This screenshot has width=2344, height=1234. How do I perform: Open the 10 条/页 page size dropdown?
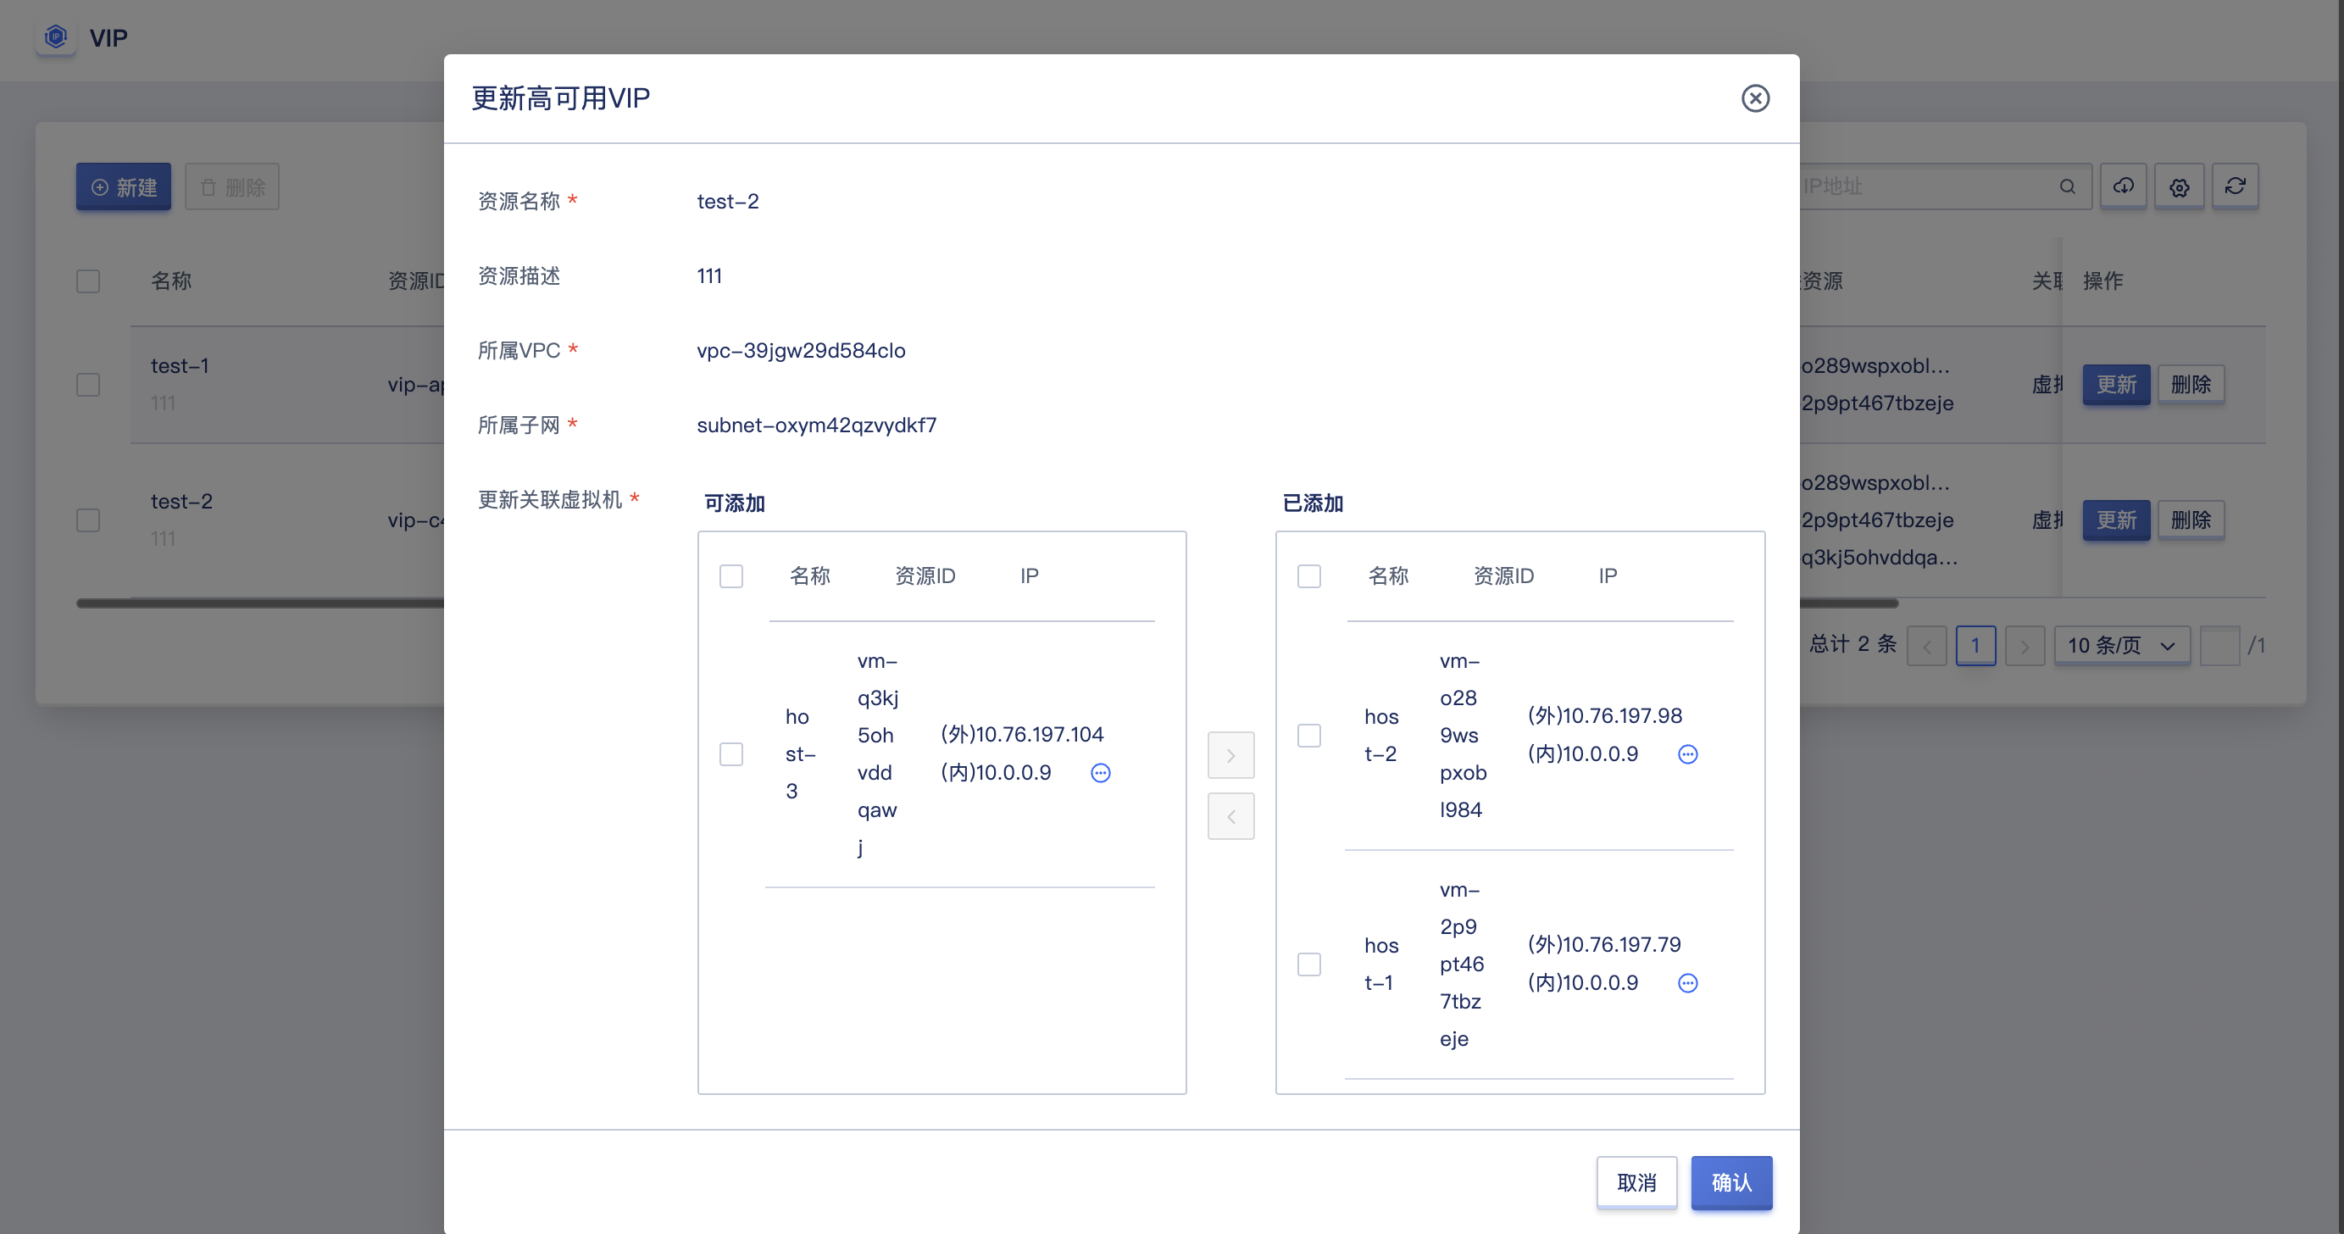pyautogui.click(x=2121, y=644)
